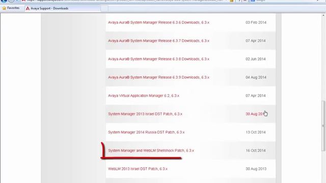
Task: Open System Manager 2014 Russia DST Patch link
Action: click(x=146, y=132)
